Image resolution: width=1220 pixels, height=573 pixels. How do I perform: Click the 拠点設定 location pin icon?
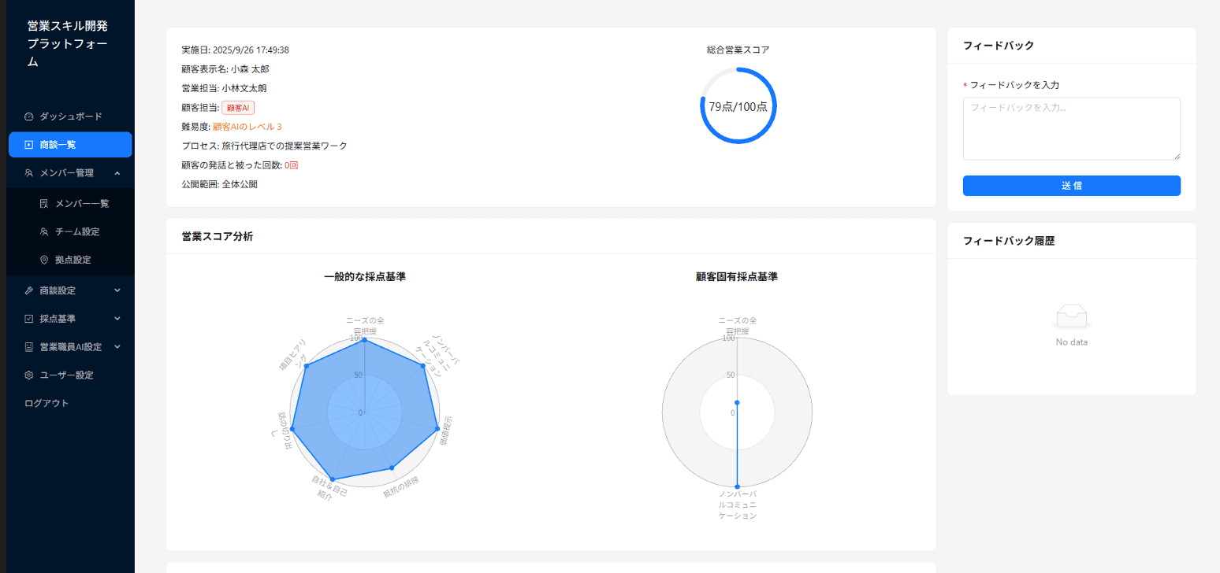click(44, 260)
